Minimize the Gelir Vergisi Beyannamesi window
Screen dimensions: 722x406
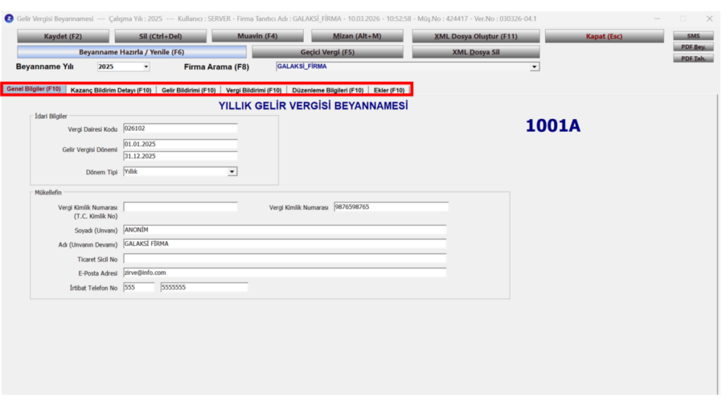click(x=657, y=18)
